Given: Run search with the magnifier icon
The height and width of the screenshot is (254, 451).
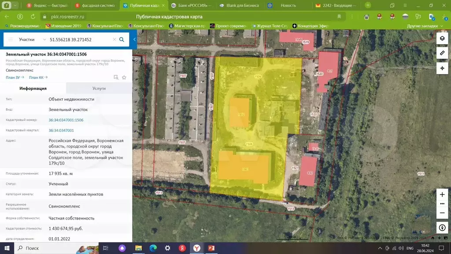Looking at the screenshot, I should tap(122, 39).
